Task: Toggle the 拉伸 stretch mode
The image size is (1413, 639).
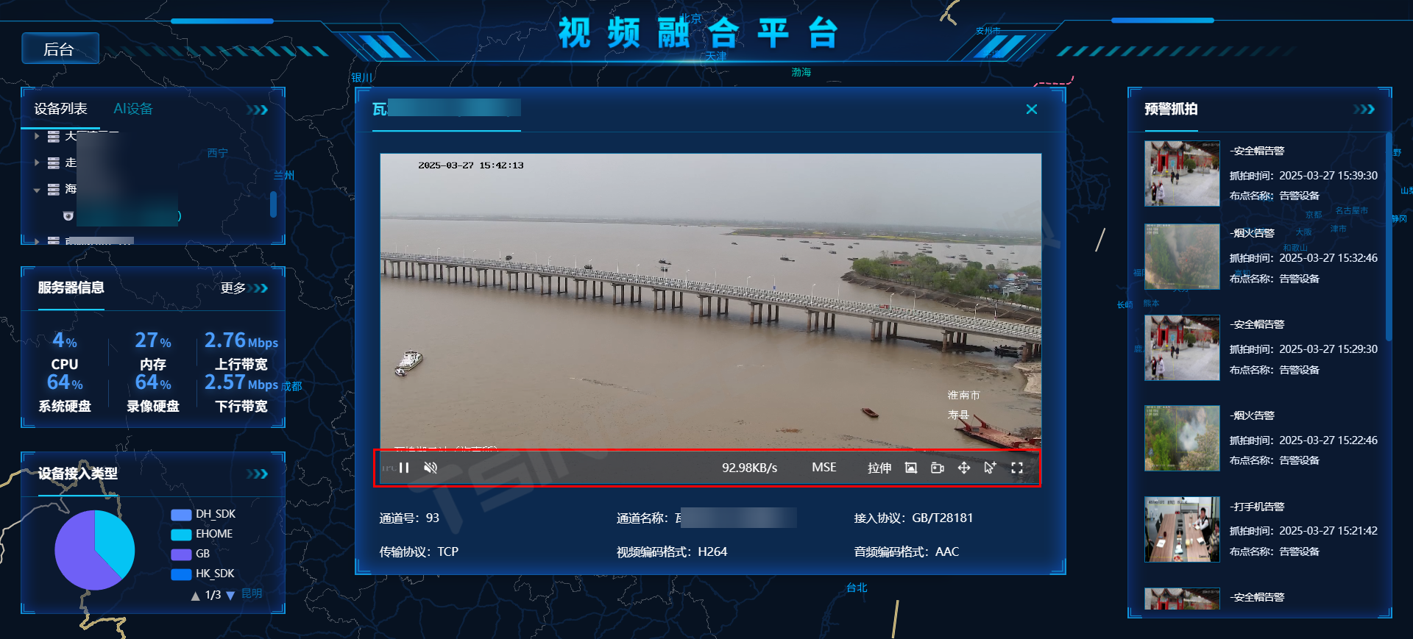Action: [x=879, y=468]
